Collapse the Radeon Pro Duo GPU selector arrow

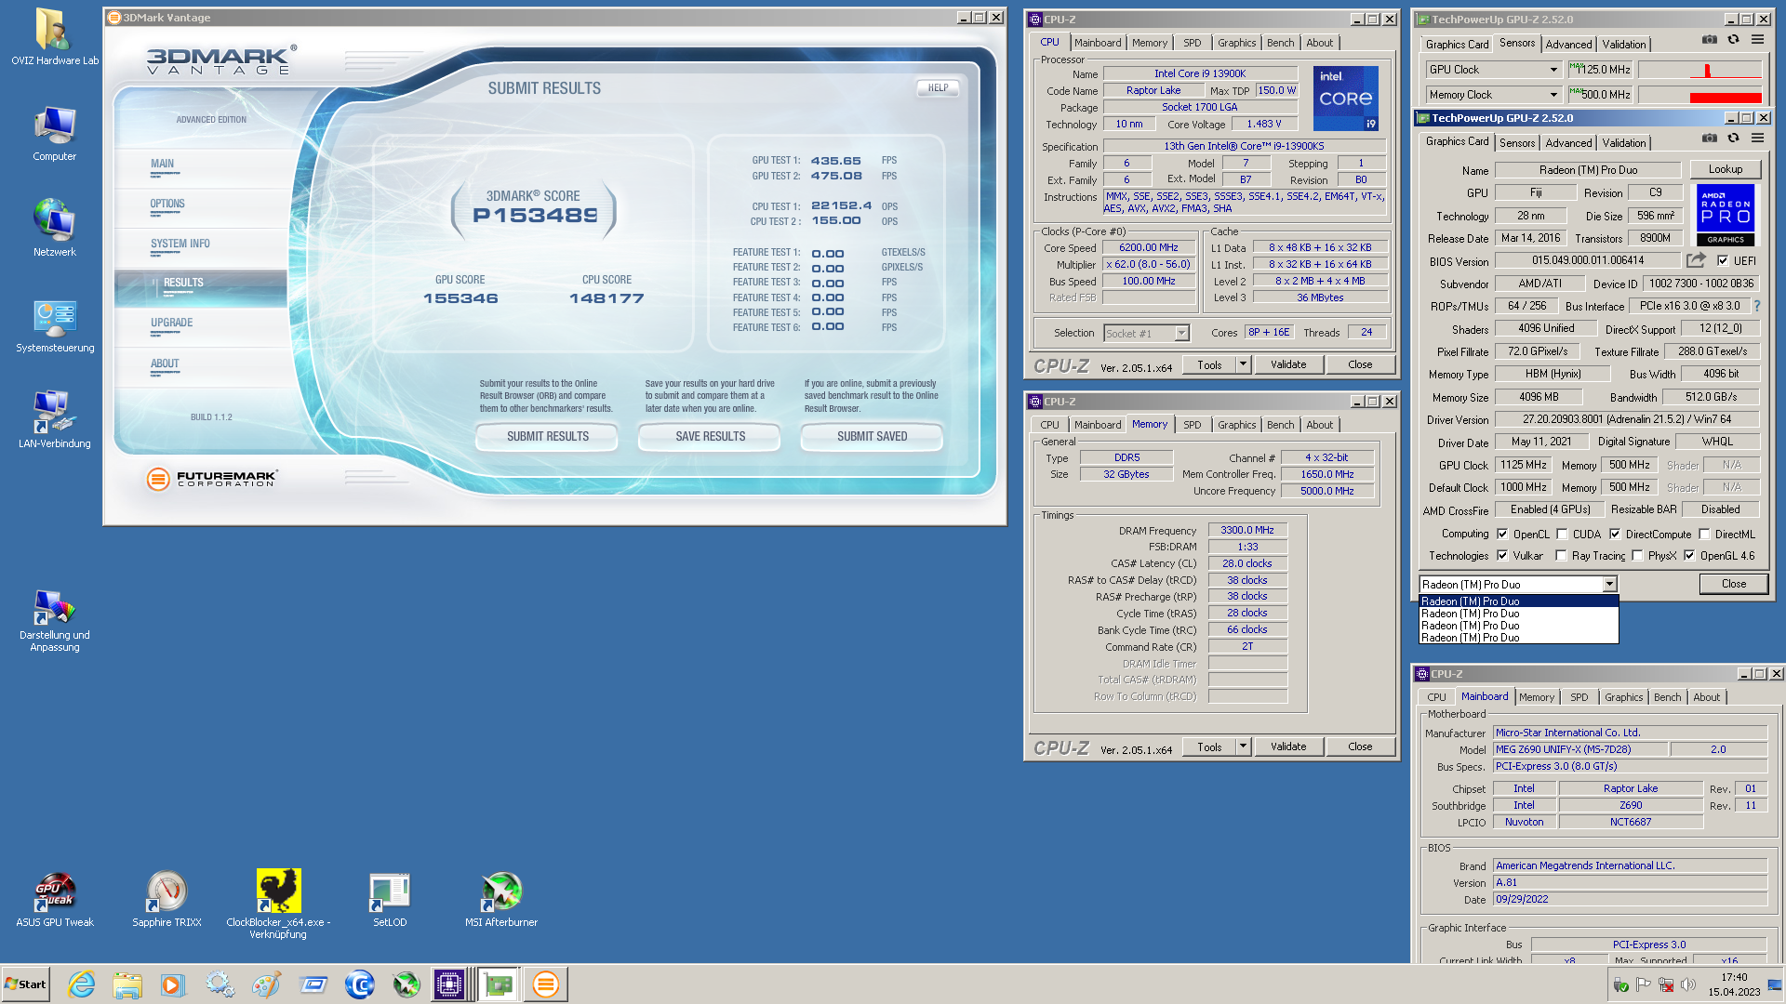[1609, 584]
